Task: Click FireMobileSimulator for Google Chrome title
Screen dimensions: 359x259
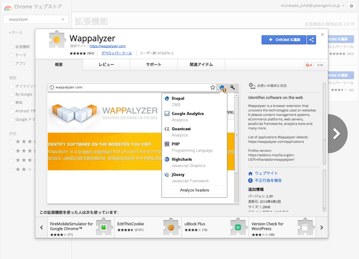Action: pyautogui.click(x=71, y=226)
